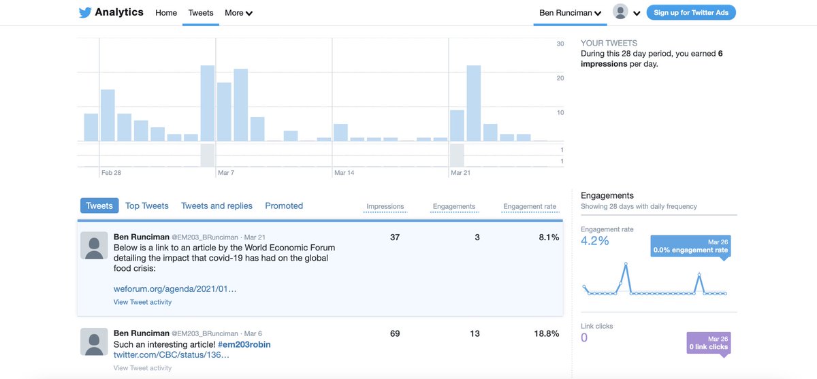View Tweet activity for the Mar 21 tweet

tap(142, 302)
